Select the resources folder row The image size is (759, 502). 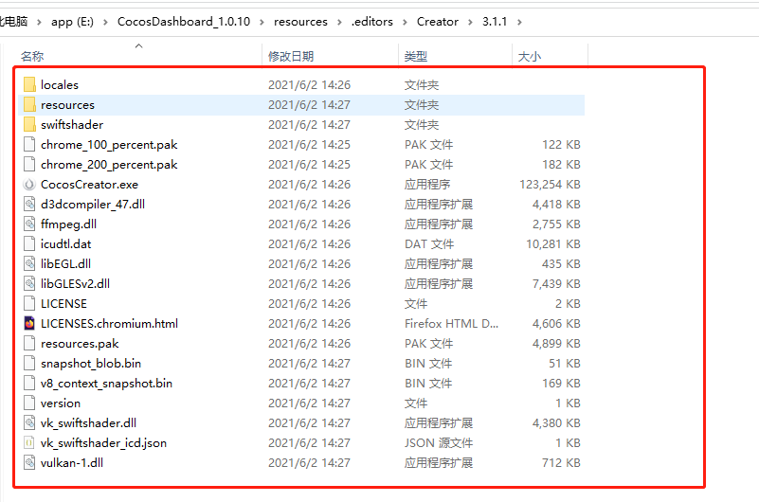point(67,105)
